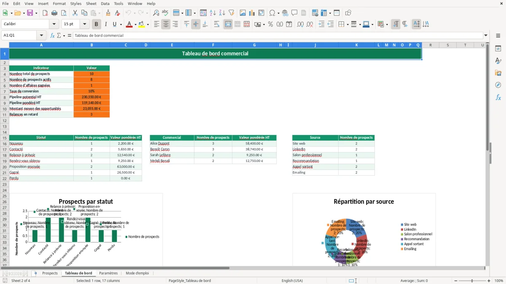The image size is (506, 284).
Task: Add decimal place icon
Action: coord(301,24)
